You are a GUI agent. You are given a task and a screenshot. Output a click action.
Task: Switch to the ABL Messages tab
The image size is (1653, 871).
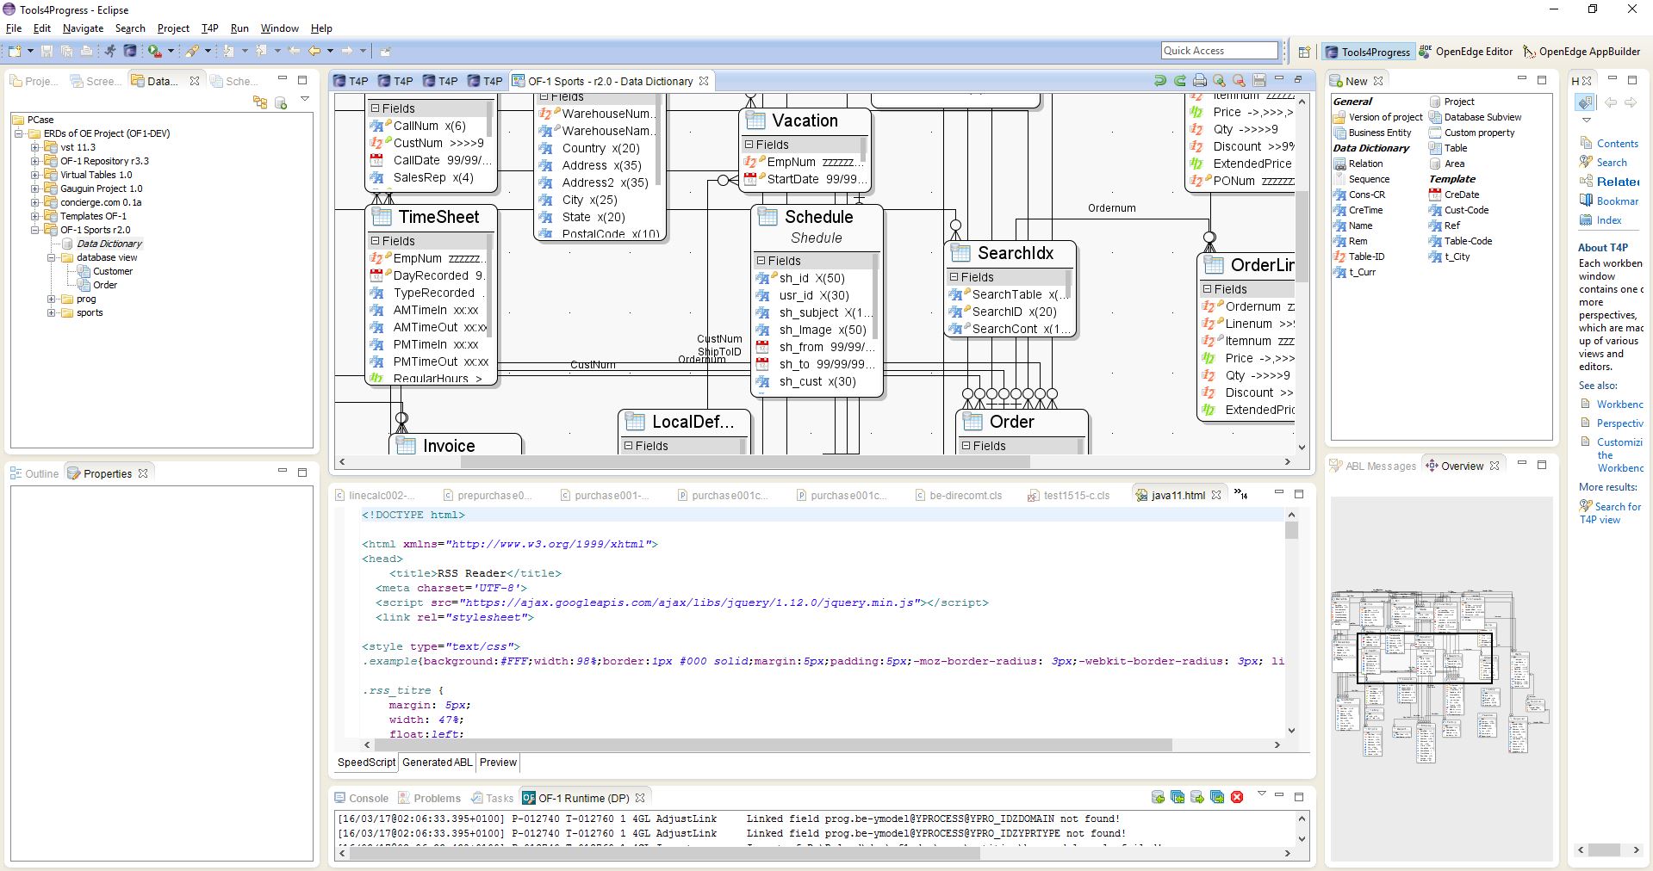[1373, 466]
